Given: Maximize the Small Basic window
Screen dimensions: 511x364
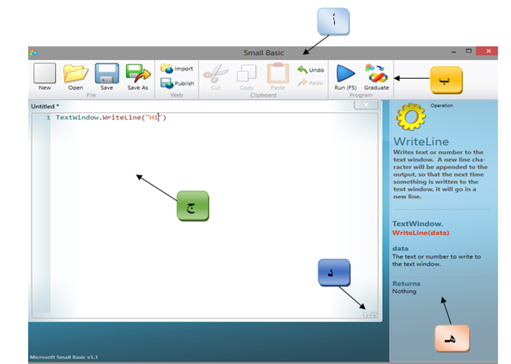Looking at the screenshot, I should (x=469, y=51).
